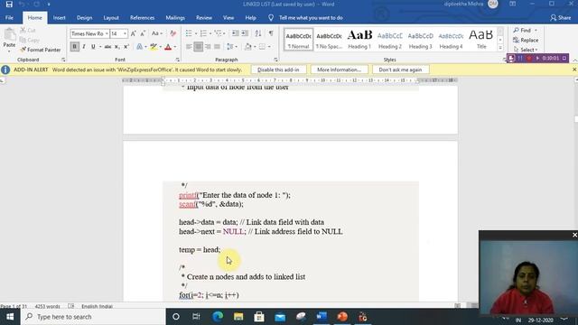Viewport: 578px width, 325px height.
Task: Start a bulleted list
Action: [x=189, y=33]
